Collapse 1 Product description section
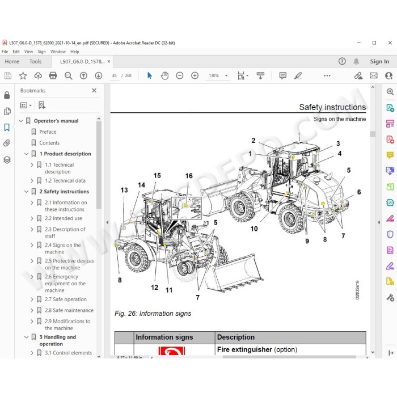The width and height of the screenshot is (397, 397). (x=26, y=154)
